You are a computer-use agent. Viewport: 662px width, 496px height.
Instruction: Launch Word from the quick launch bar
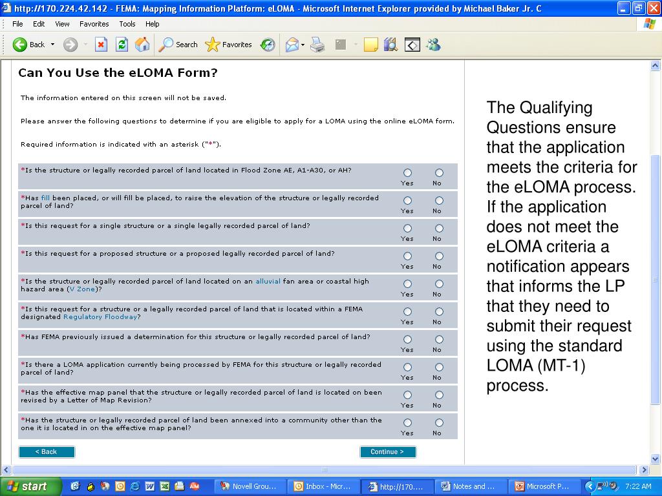[x=150, y=486]
